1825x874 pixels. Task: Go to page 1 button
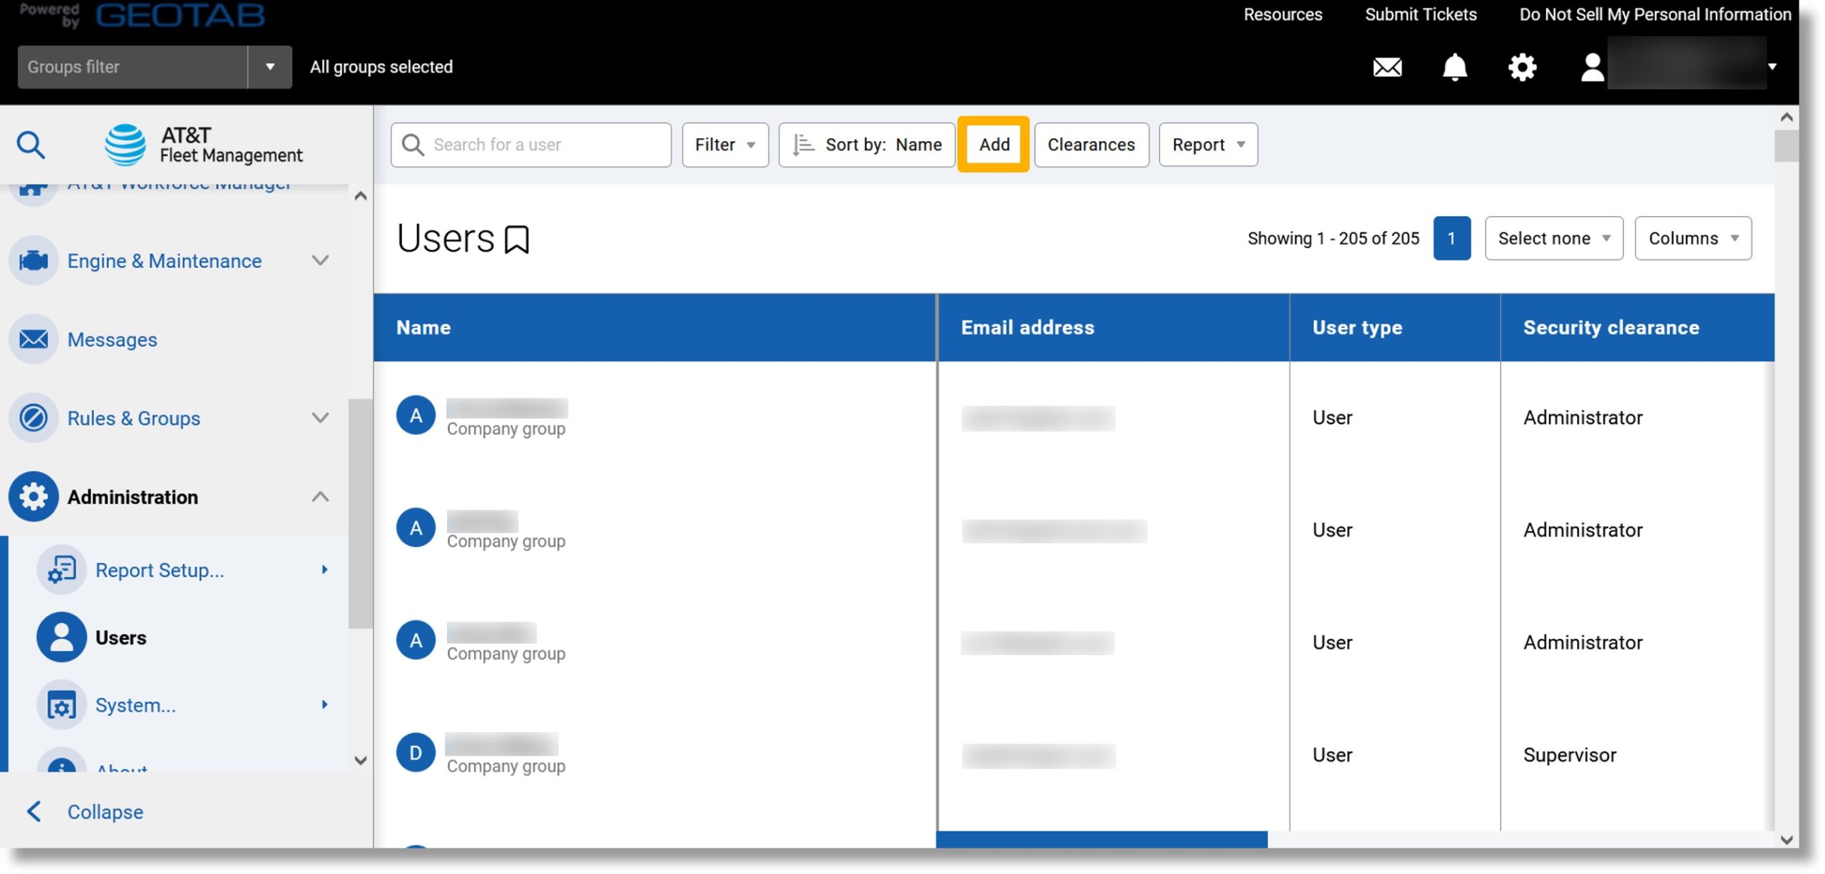pos(1452,238)
